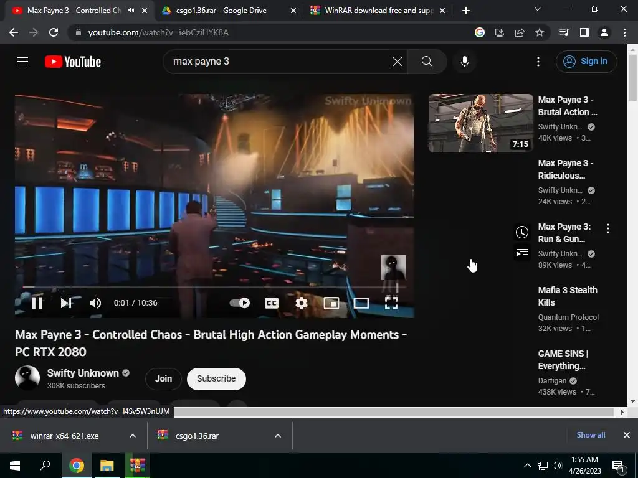Open Max Payne 3: Run & Gun video
Screen dimensions: 638x478
point(564,233)
